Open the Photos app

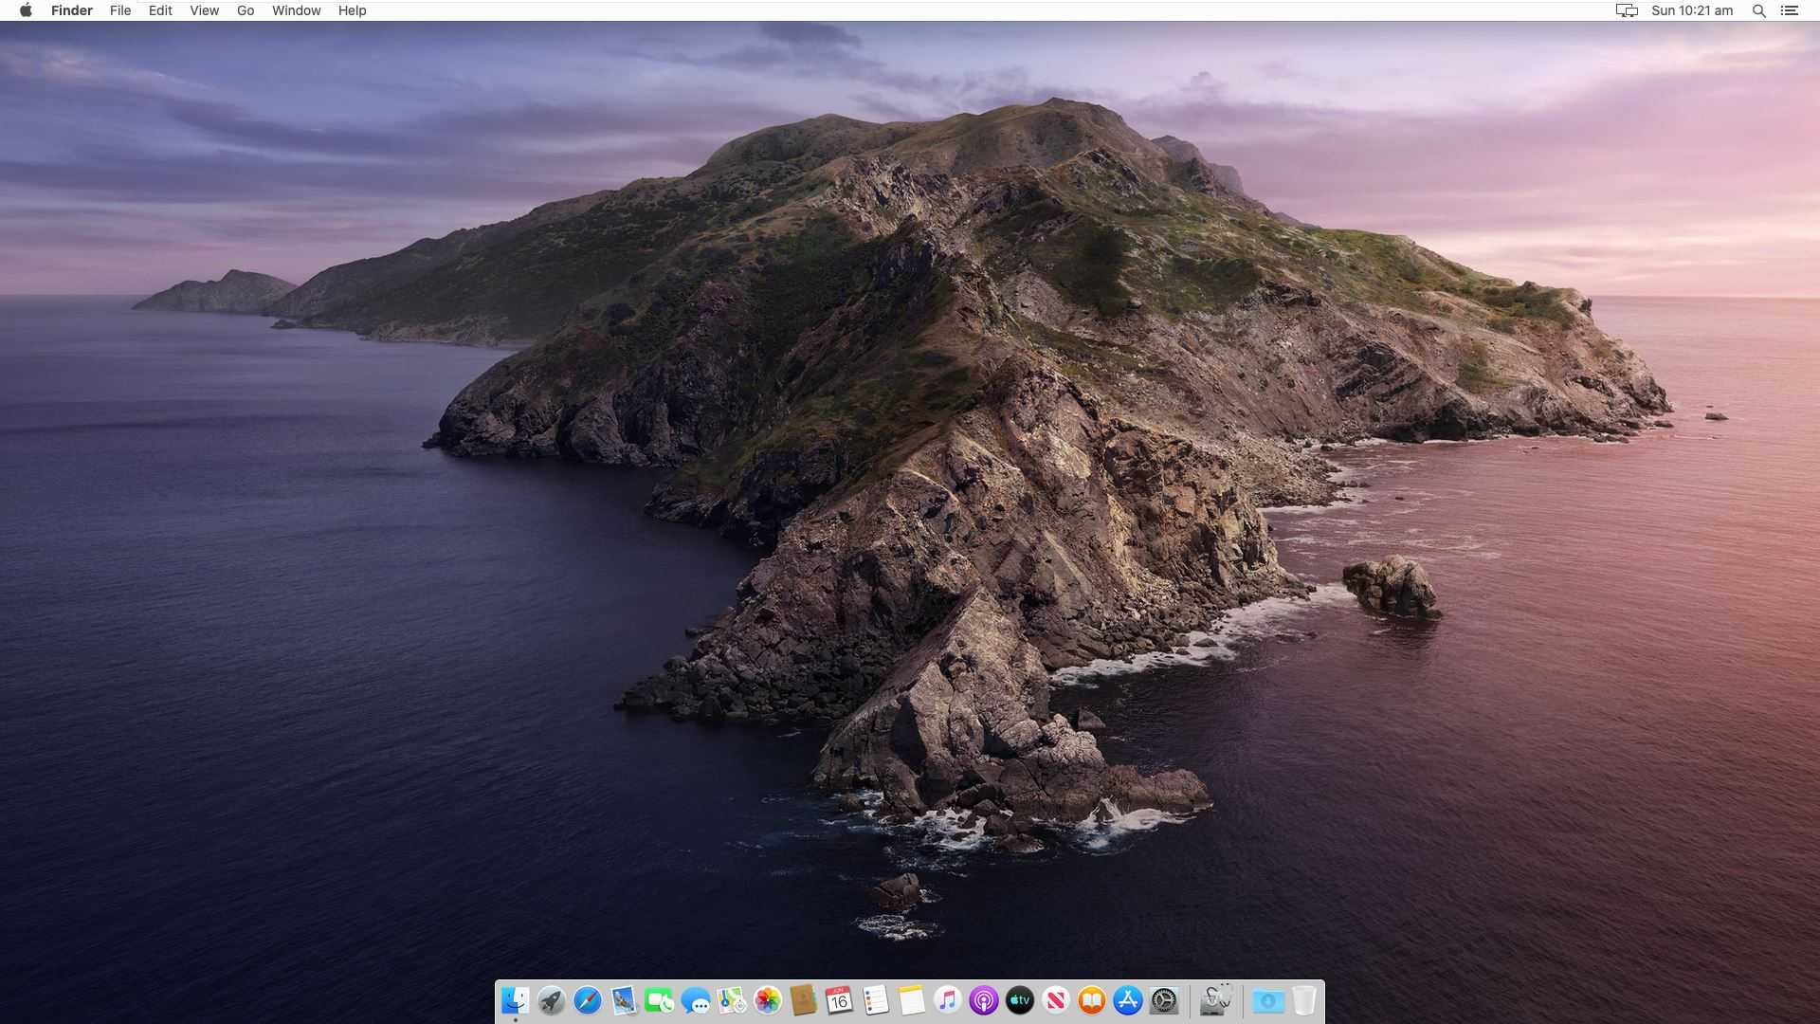(x=768, y=1000)
